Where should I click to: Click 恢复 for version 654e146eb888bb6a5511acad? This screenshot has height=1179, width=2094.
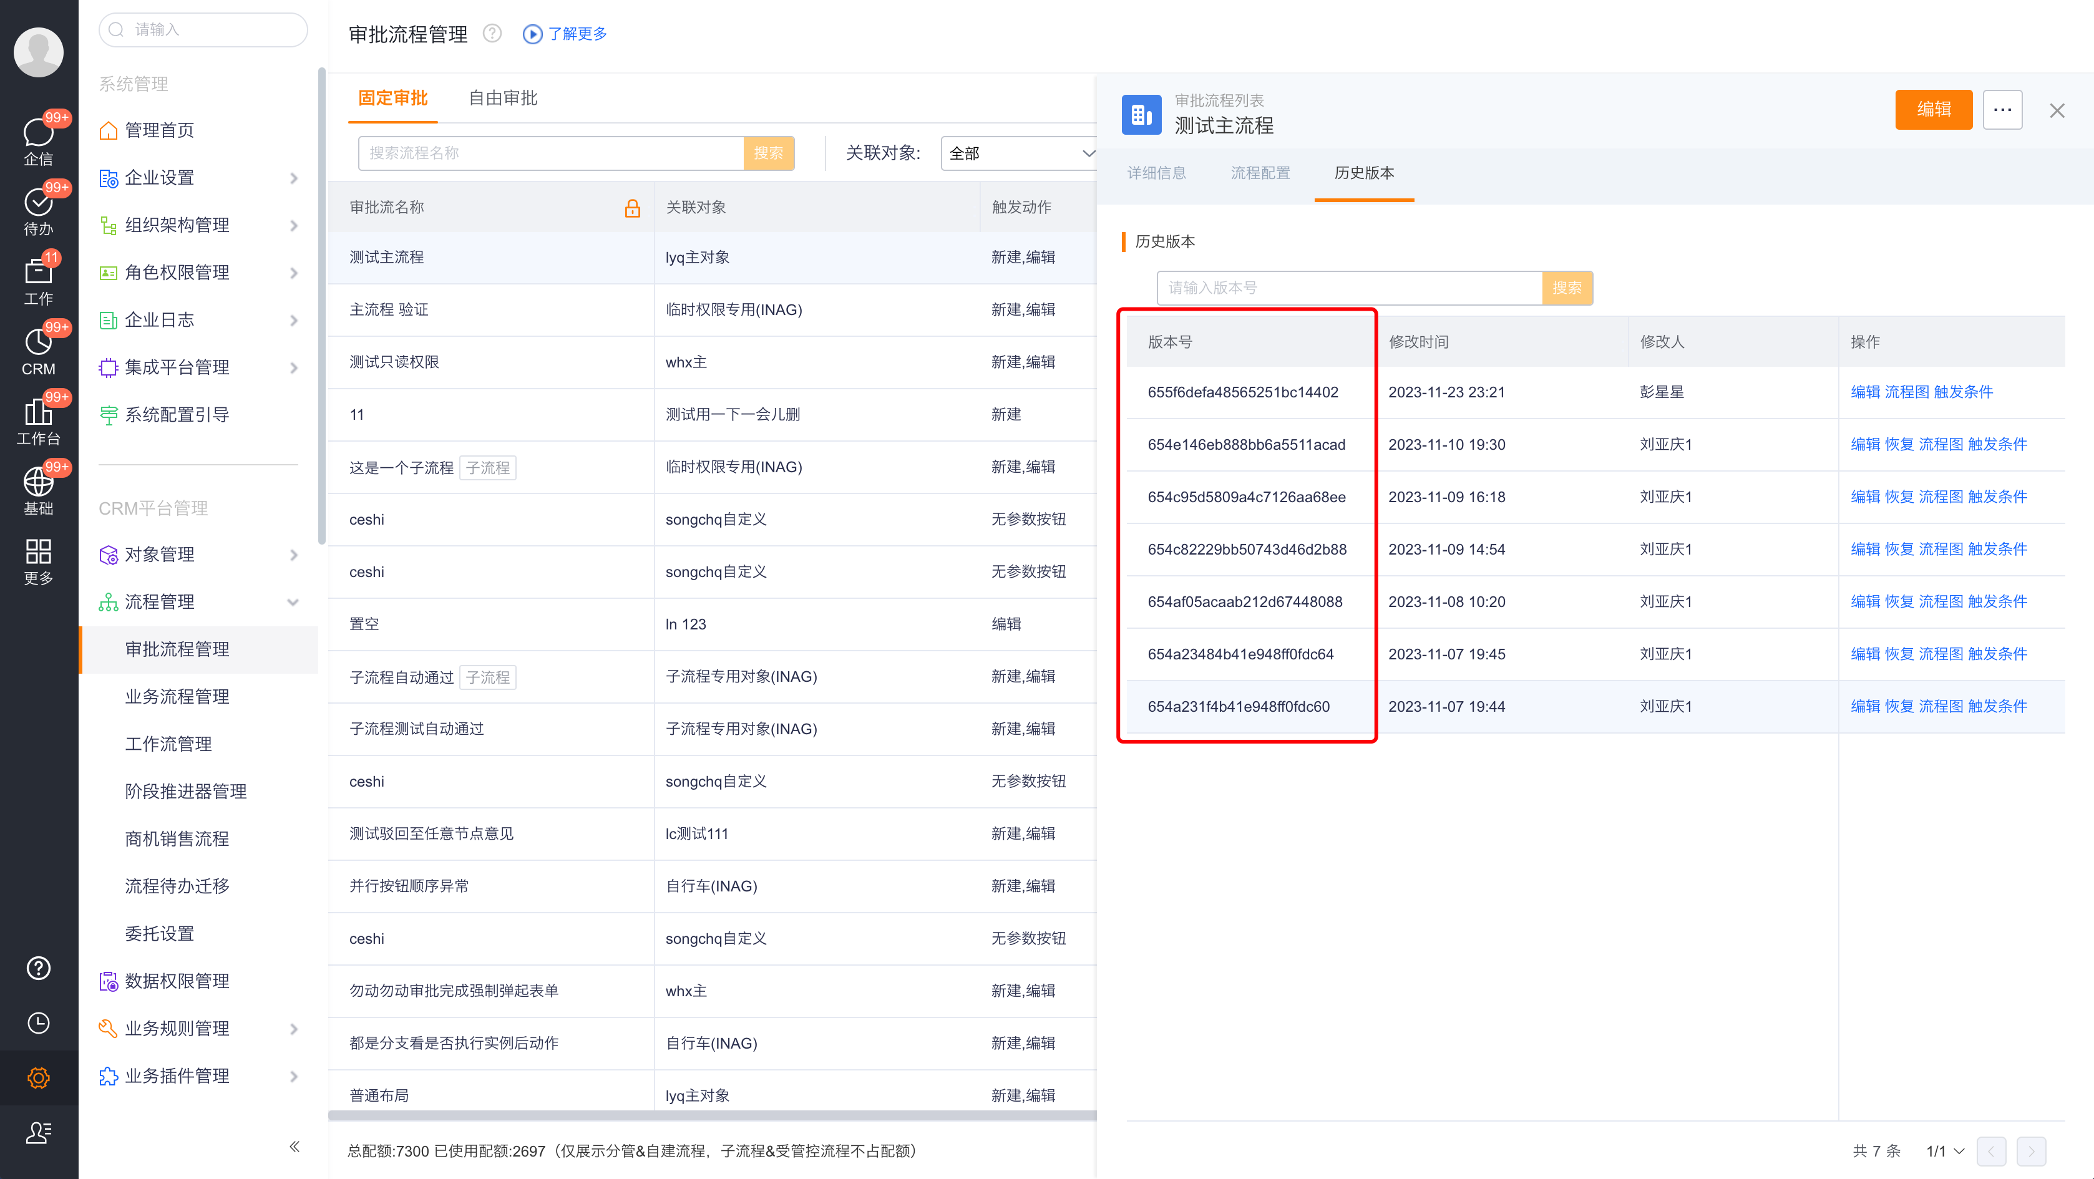coord(1899,444)
